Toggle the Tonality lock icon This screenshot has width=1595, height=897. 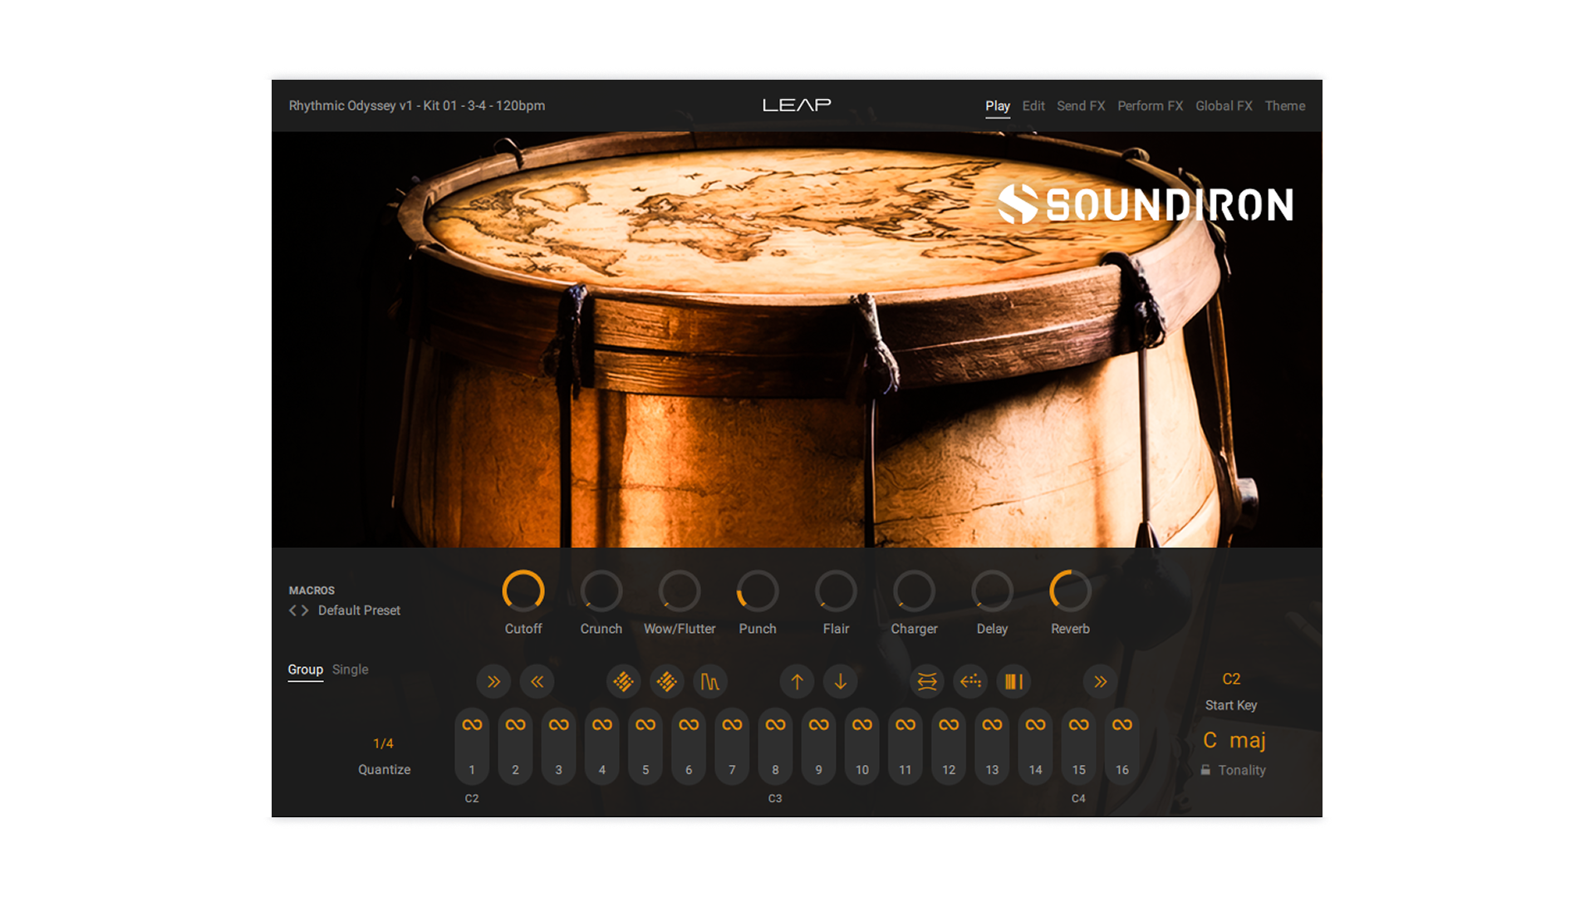pyautogui.click(x=1205, y=770)
